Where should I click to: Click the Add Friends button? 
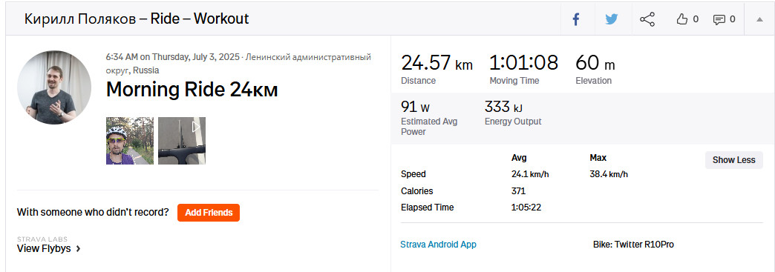(x=209, y=213)
